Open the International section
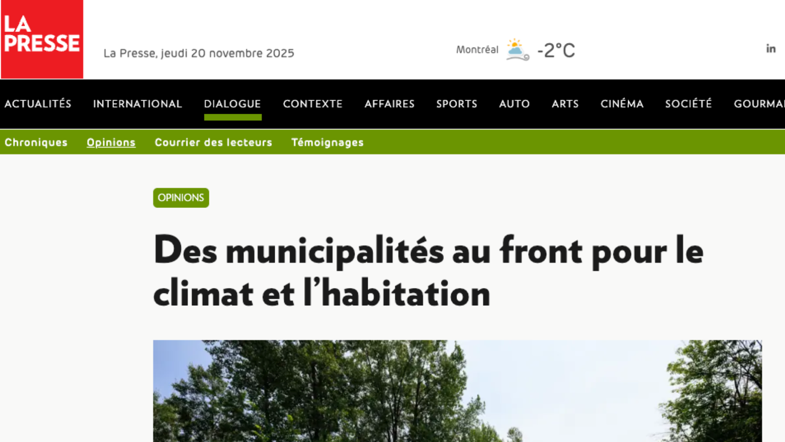This screenshot has width=785, height=442. [x=138, y=104]
